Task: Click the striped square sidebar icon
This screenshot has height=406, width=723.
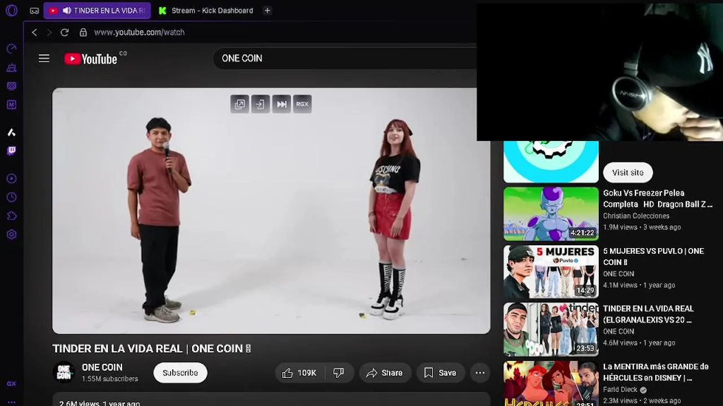Action: (11, 86)
